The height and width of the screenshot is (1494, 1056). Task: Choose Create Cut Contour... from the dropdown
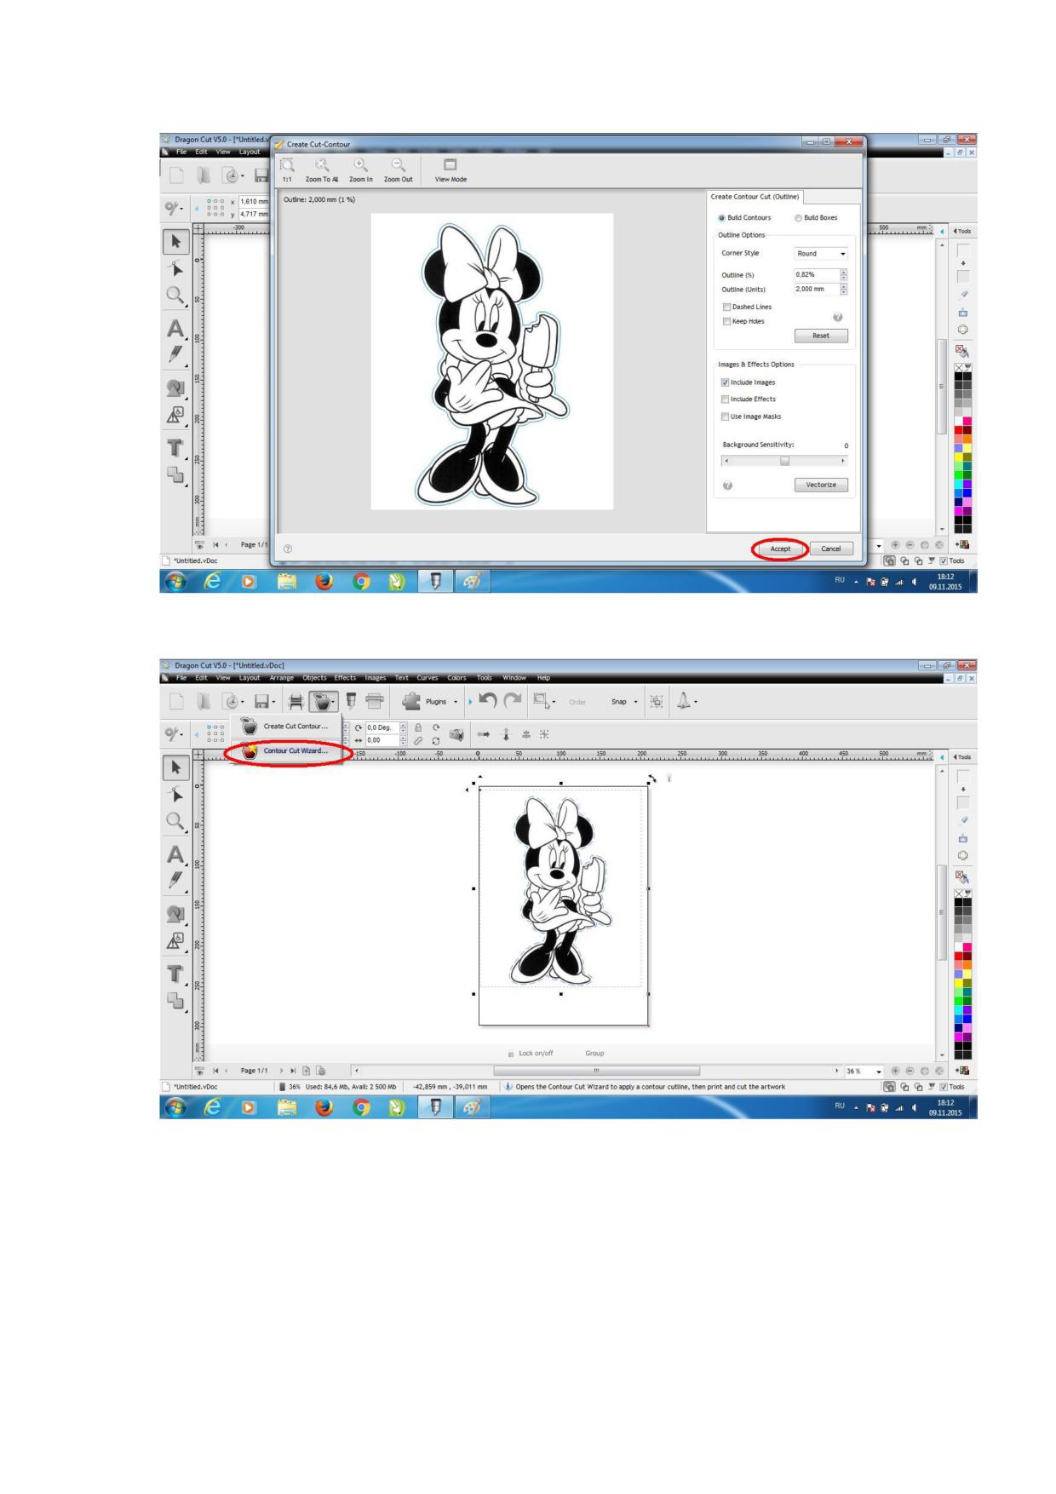tap(285, 727)
